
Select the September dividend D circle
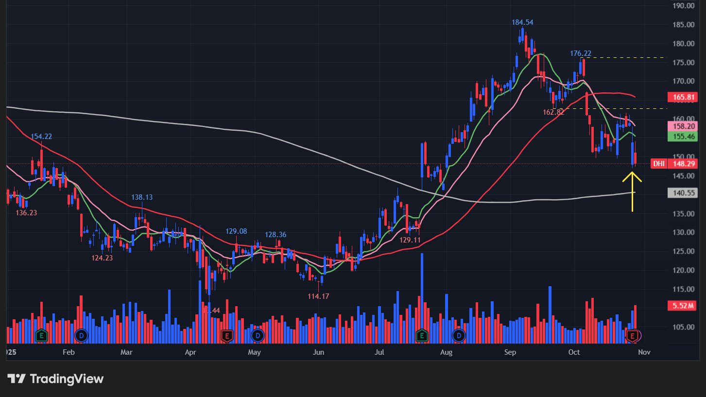pyautogui.click(x=458, y=335)
